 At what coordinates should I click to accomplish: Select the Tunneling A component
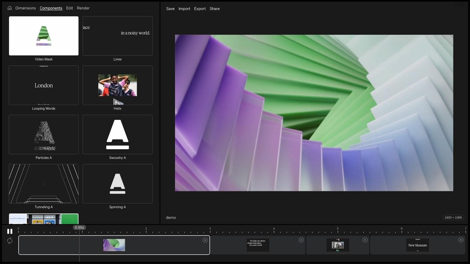(44, 184)
